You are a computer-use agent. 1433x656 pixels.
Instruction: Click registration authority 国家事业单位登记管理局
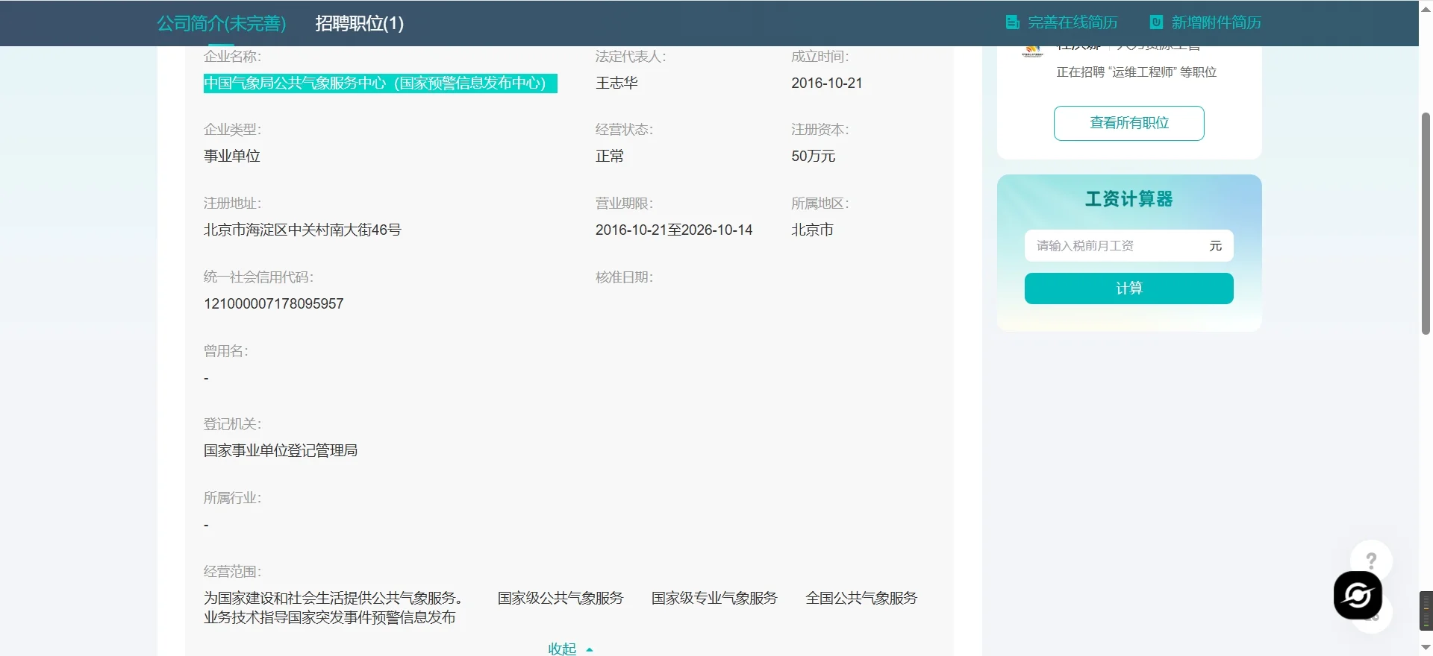pyautogui.click(x=281, y=450)
